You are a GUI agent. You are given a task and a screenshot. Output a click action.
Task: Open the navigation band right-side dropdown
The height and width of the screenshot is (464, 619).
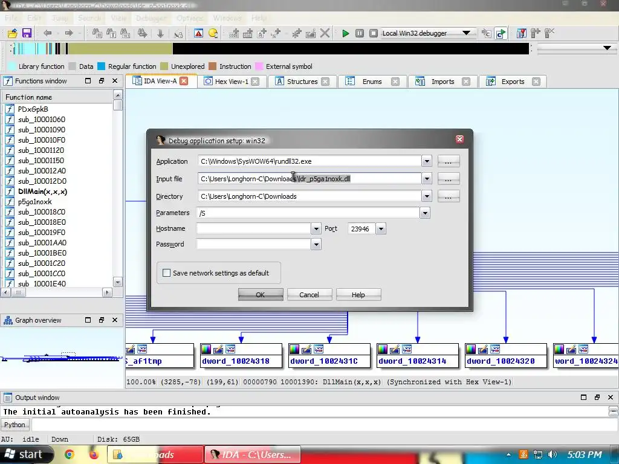[607, 48]
